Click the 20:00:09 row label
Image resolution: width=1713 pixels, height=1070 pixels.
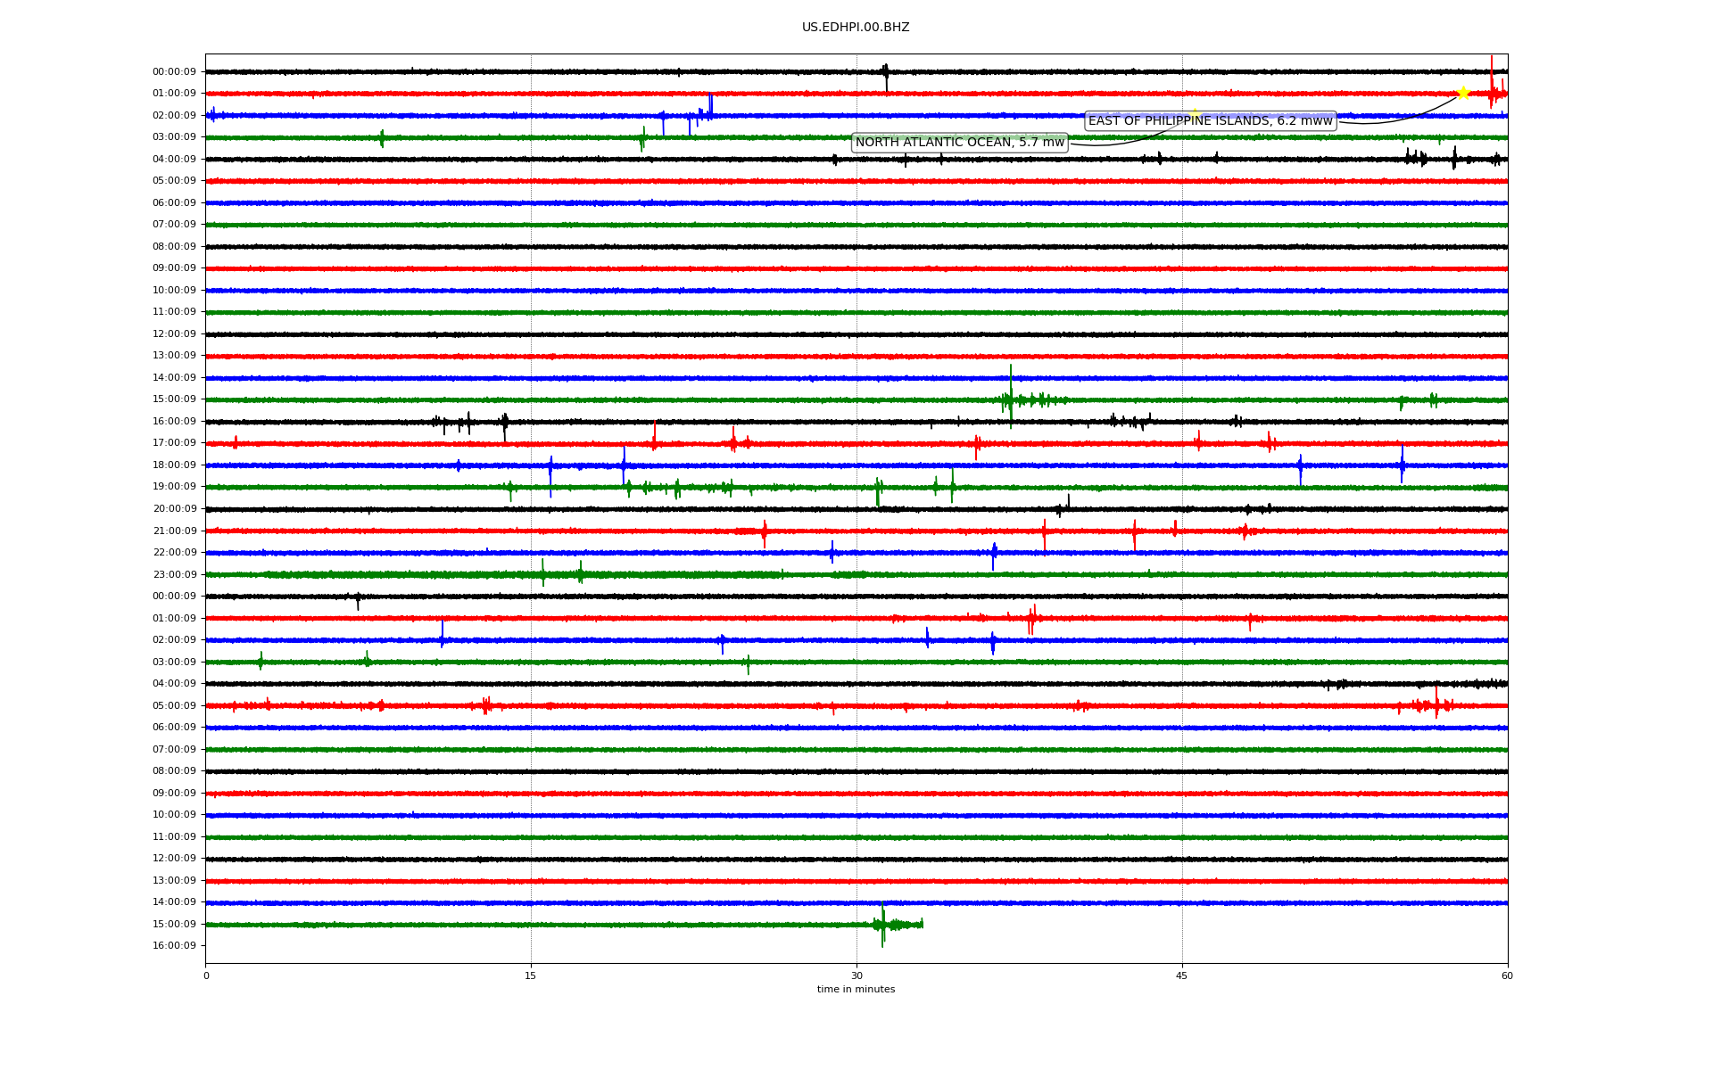[174, 508]
